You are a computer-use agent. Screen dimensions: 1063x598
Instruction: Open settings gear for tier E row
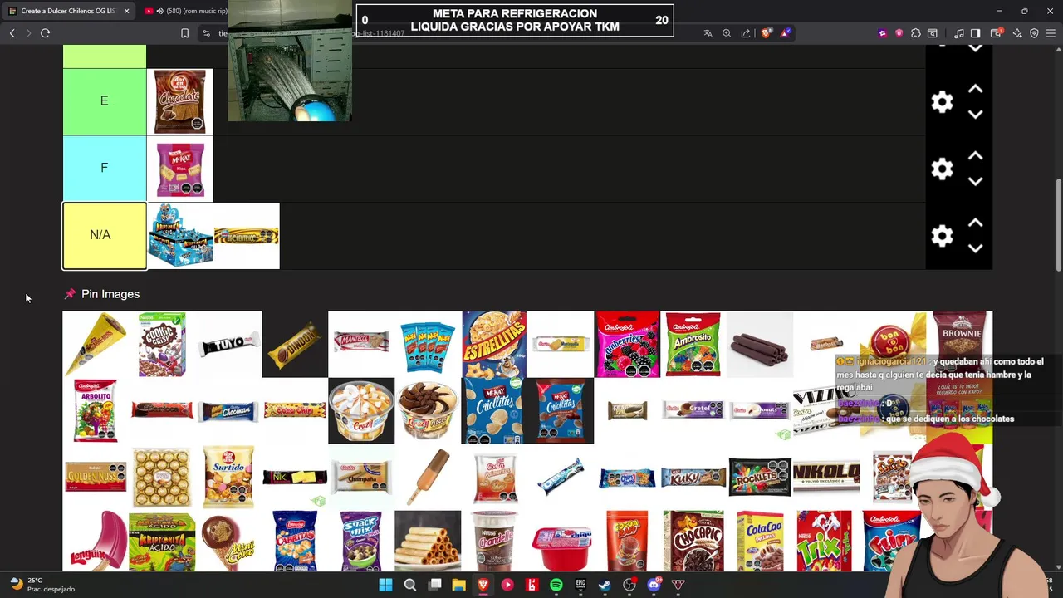pos(942,102)
